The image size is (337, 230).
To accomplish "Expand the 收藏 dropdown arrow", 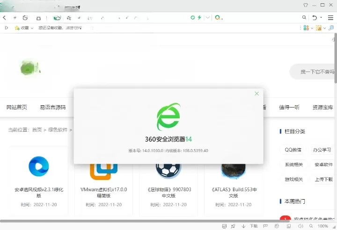I will (x=32, y=28).
